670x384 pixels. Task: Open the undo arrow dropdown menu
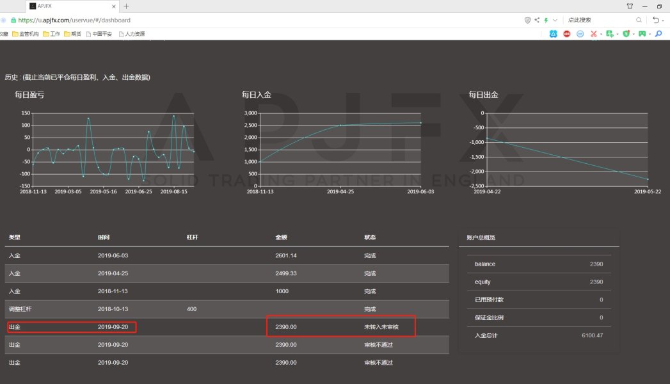(663, 20)
